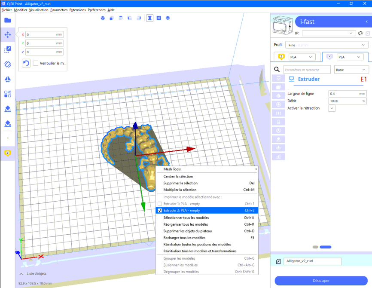This screenshot has width=372, height=288.
Task: Switch to the 3D isometric view cube
Action: tap(103, 18)
